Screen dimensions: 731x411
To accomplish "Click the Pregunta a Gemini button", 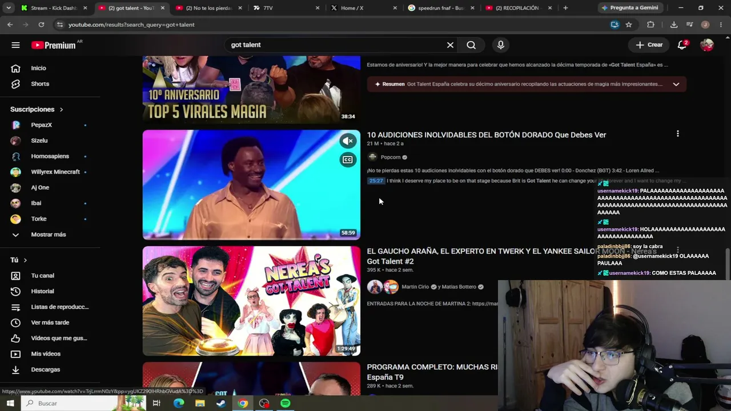I will tap(630, 8).
